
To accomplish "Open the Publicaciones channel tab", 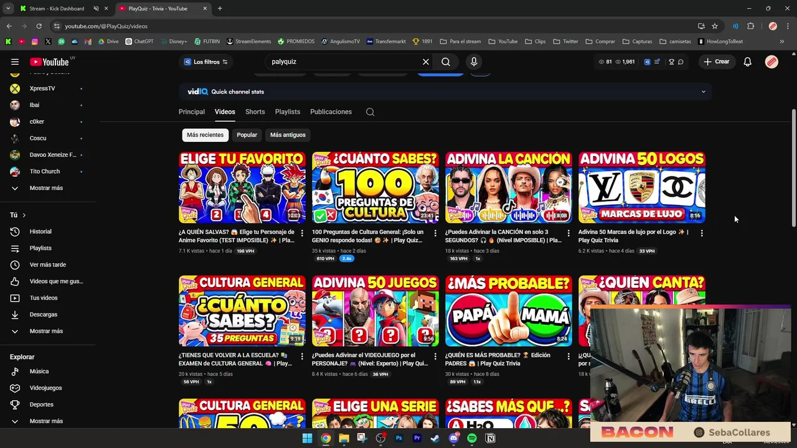I will [x=331, y=112].
